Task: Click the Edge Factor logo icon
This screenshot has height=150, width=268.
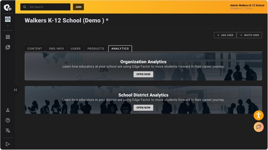Action: pyautogui.click(x=8, y=7)
